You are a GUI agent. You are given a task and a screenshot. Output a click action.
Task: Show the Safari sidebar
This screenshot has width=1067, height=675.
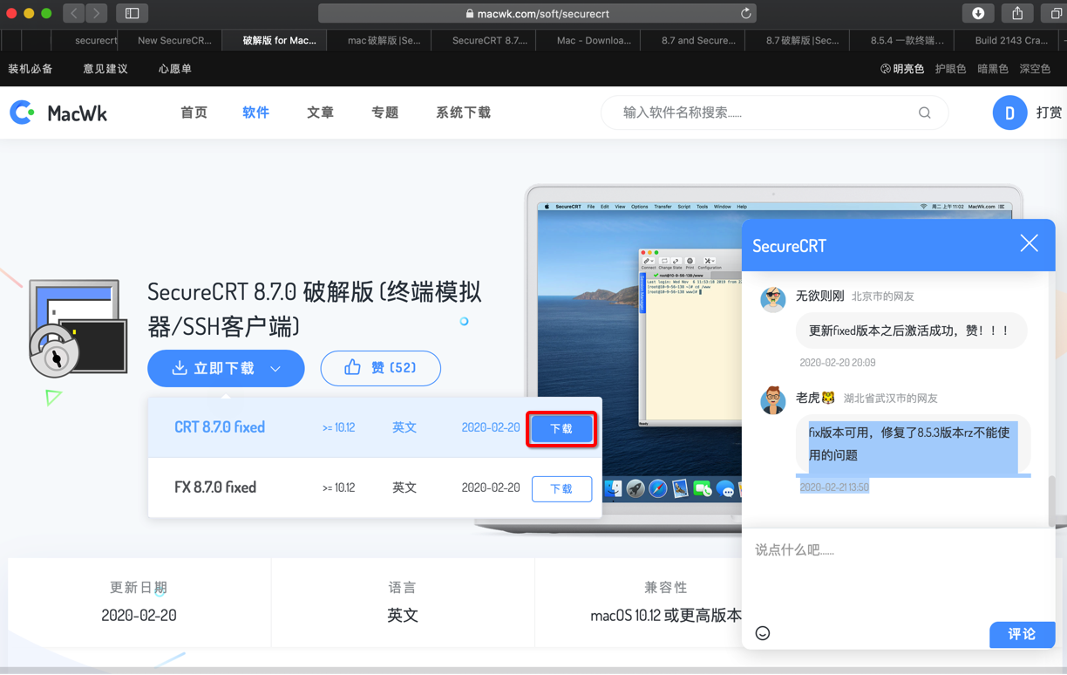point(133,13)
